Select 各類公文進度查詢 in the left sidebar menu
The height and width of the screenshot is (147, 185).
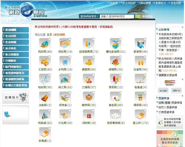(16, 85)
